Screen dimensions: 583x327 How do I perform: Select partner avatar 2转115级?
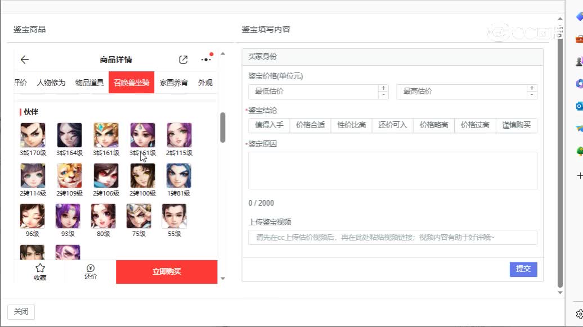[x=179, y=135]
